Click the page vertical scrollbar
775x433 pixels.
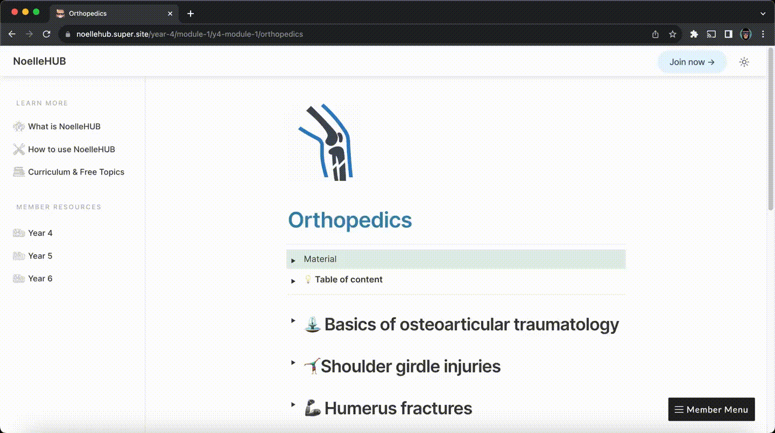click(x=771, y=129)
